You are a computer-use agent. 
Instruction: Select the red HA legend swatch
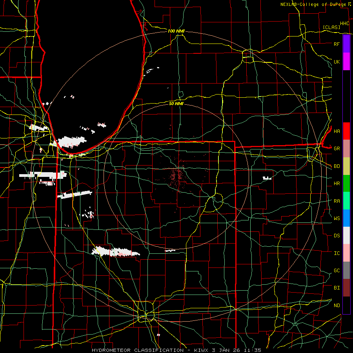[346, 131]
